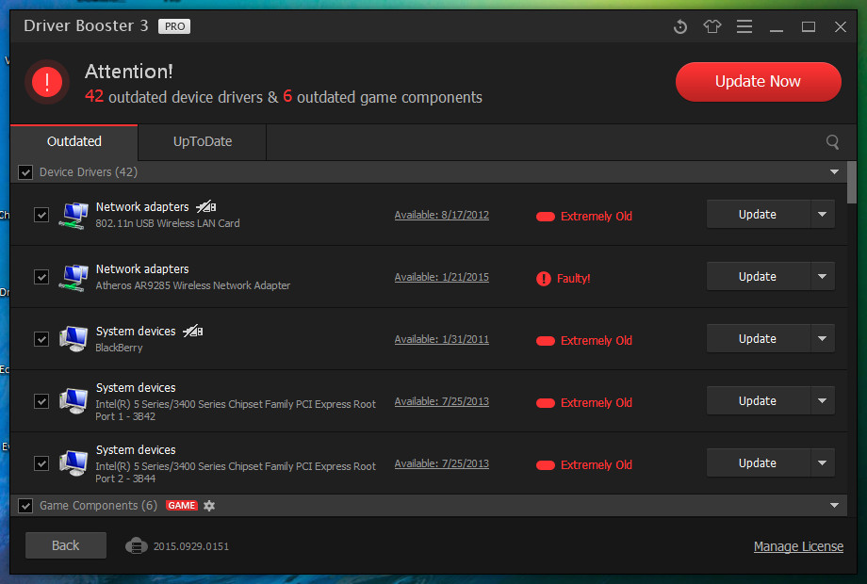The width and height of the screenshot is (867, 584).
Task: Click the red Update Now button
Action: click(x=758, y=82)
